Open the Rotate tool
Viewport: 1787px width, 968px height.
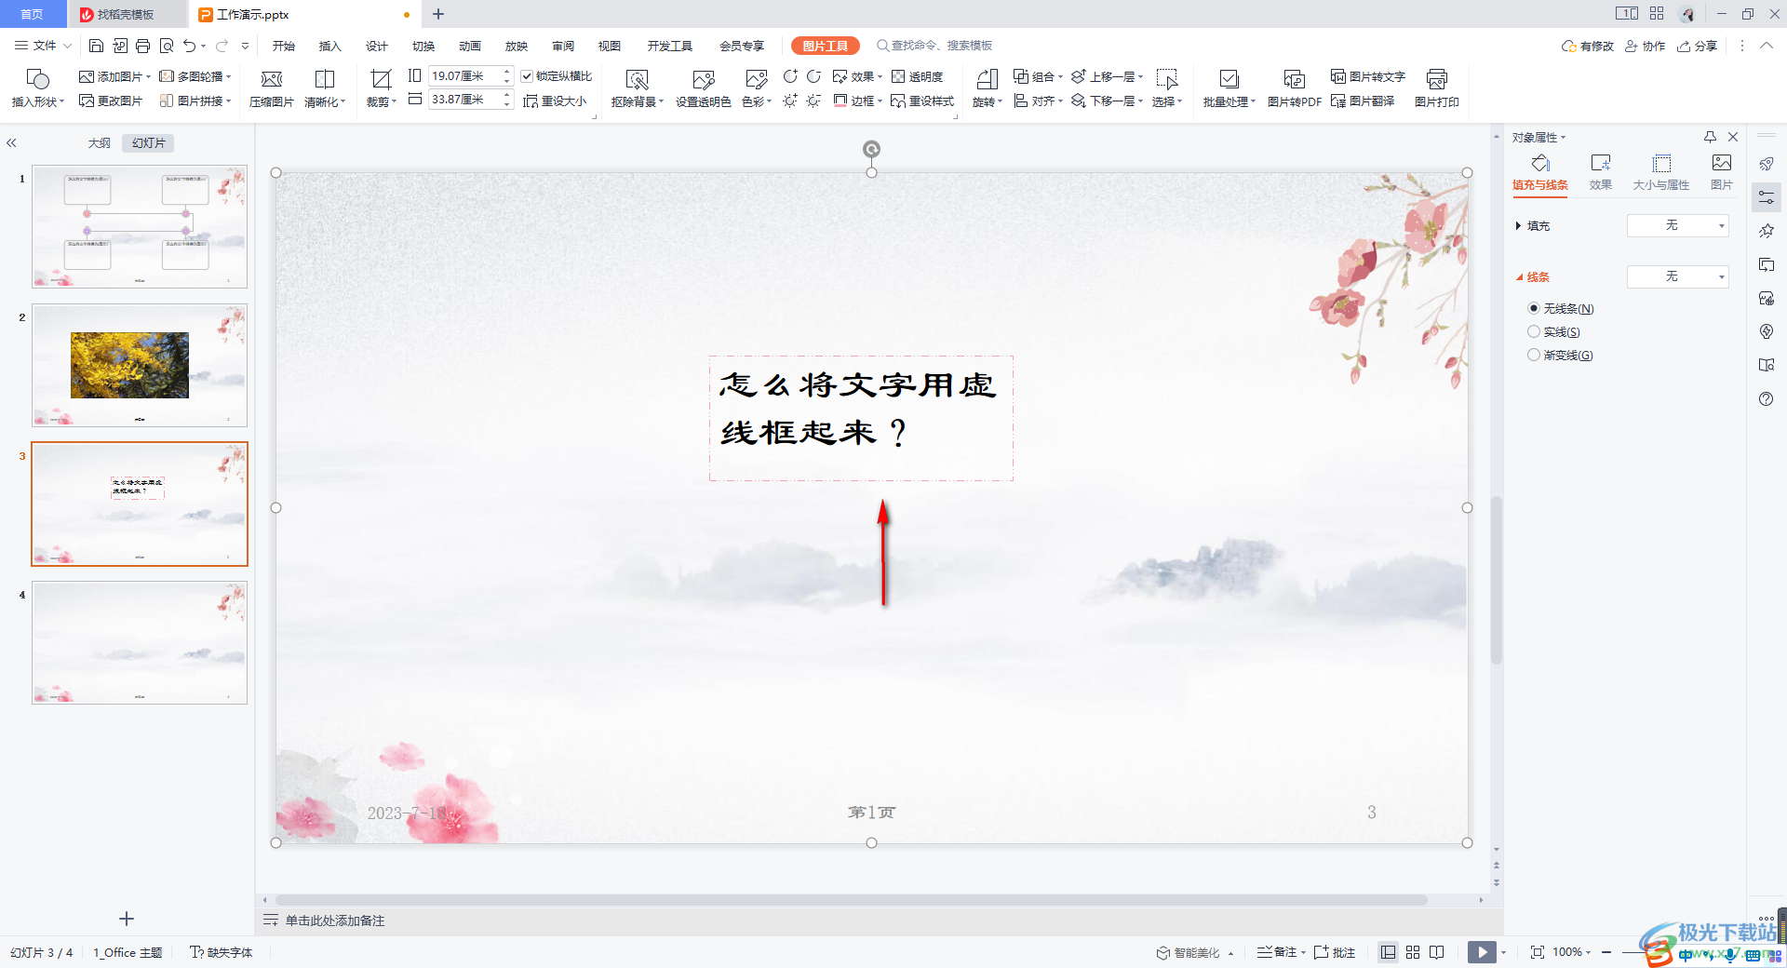[x=987, y=88]
